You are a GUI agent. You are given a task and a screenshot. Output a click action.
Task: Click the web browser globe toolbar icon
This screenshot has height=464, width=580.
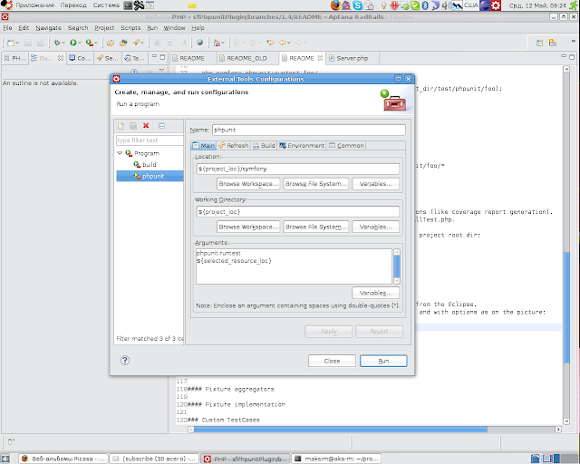(199, 43)
